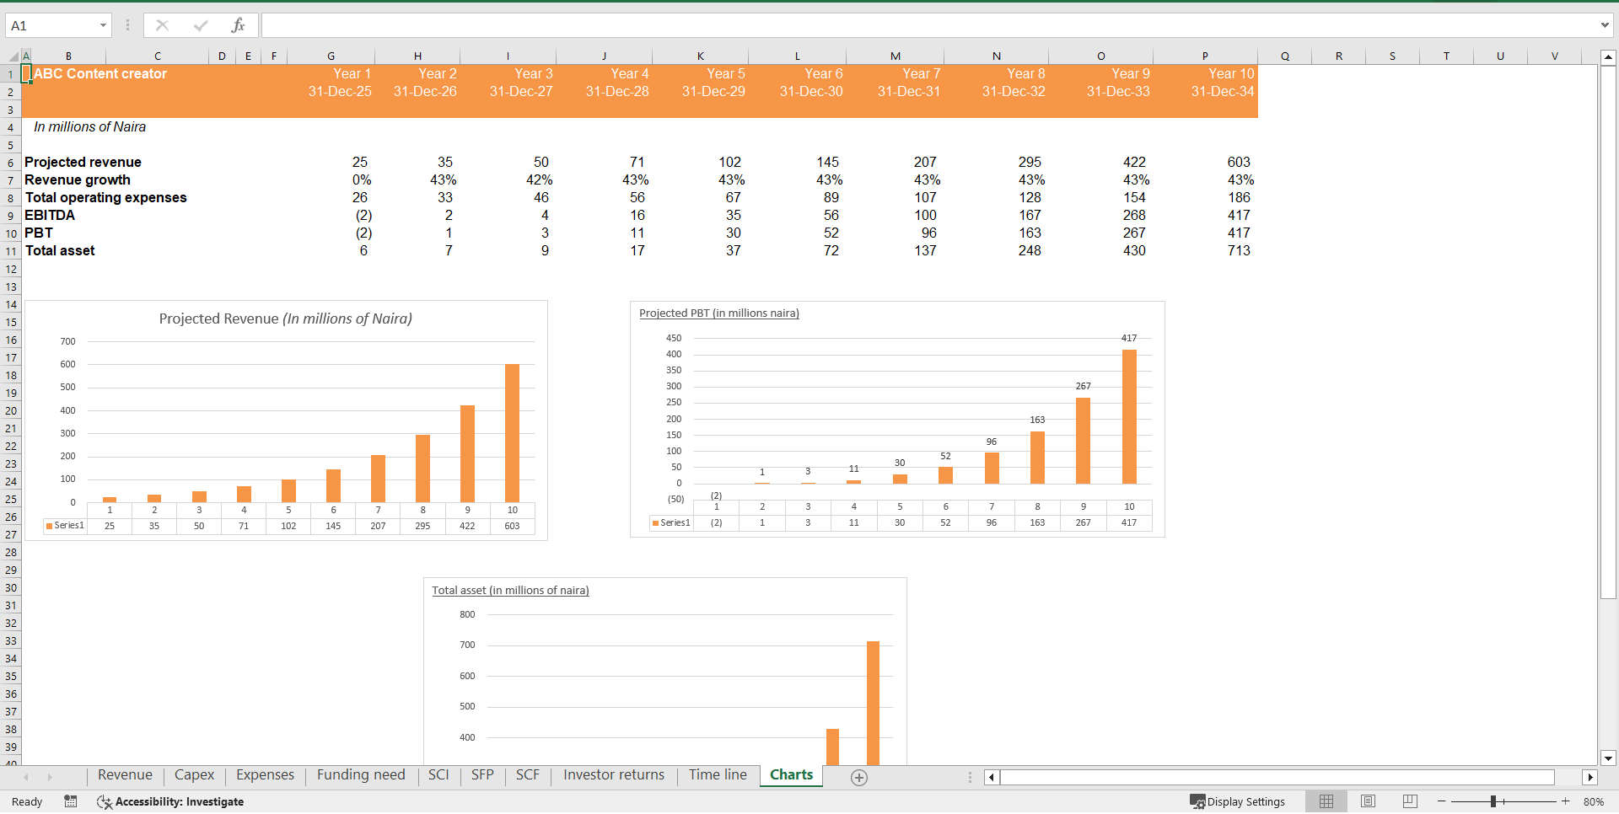Open the Revenue sheet tab
Image resolution: width=1619 pixels, height=814 pixels.
point(125,775)
